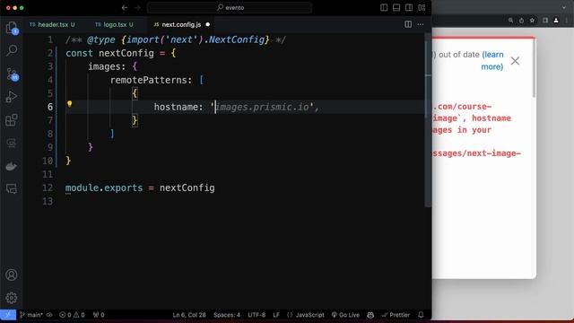The width and height of the screenshot is (574, 323).
Task: Click the Copilot status icon in status bar
Action: tap(370, 315)
